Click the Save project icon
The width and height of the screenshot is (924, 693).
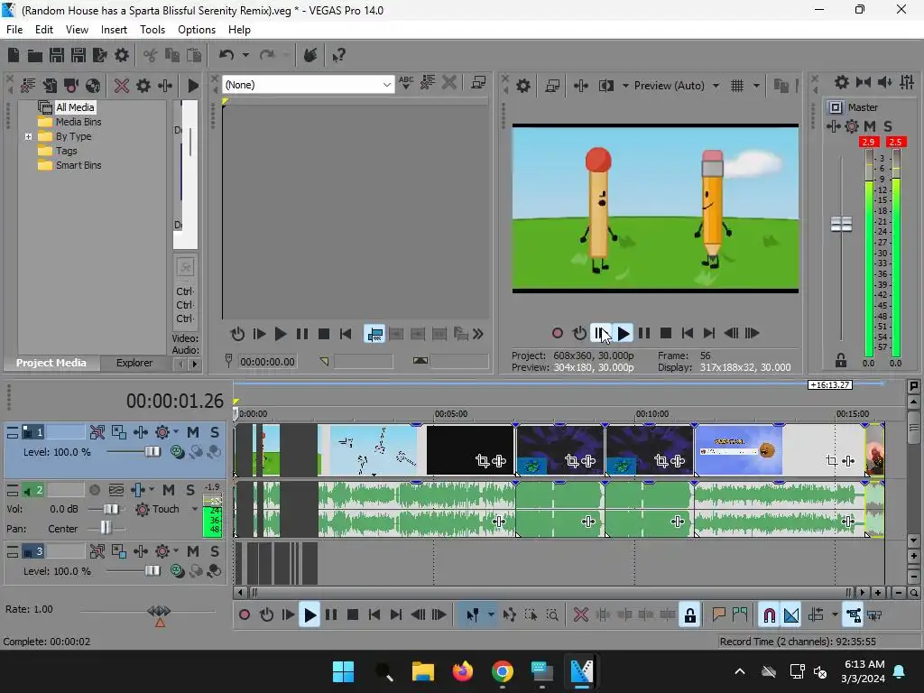57,55
